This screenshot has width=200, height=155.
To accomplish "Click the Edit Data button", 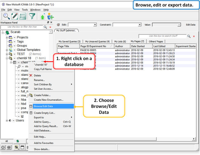I will 190,25.
